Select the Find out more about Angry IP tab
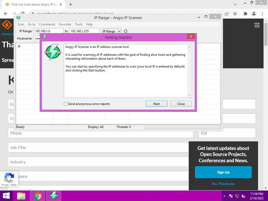The image size is (268, 201). point(34,4)
